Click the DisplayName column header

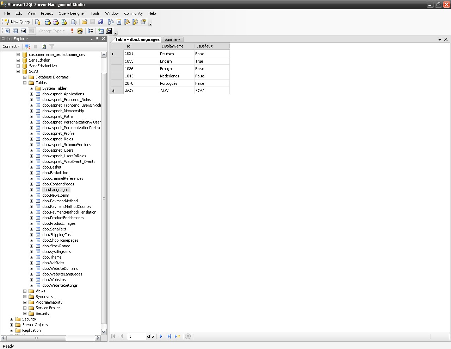[177, 46]
